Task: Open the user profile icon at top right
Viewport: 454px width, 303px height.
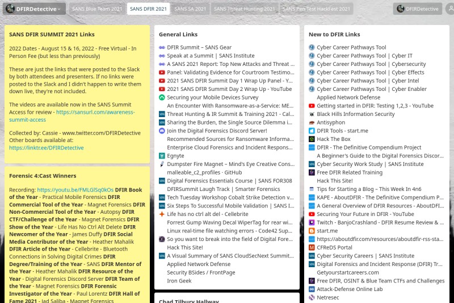Action: (450, 9)
